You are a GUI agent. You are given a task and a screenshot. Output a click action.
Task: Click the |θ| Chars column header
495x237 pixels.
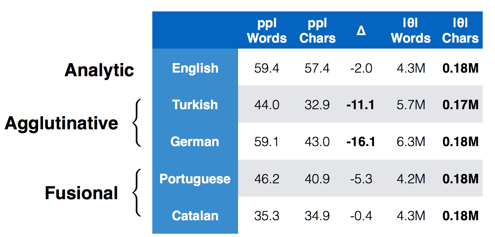tap(460, 31)
